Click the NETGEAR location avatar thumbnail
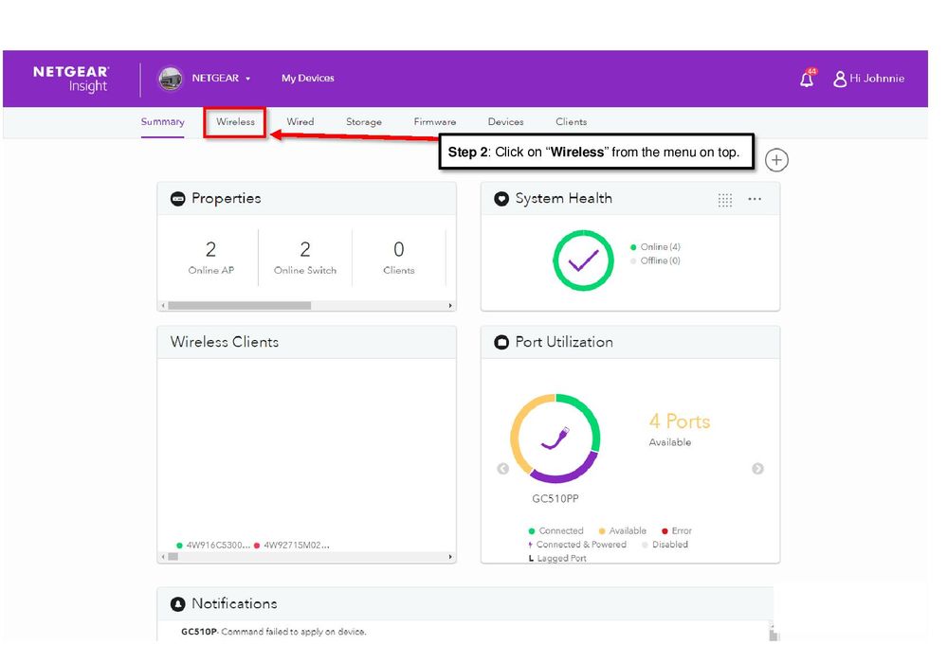947x645 pixels. click(171, 79)
